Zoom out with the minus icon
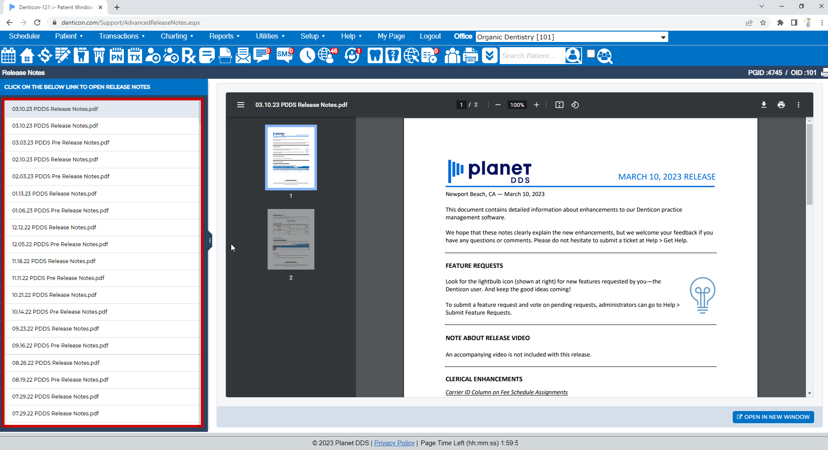This screenshot has width=828, height=450. click(x=498, y=105)
